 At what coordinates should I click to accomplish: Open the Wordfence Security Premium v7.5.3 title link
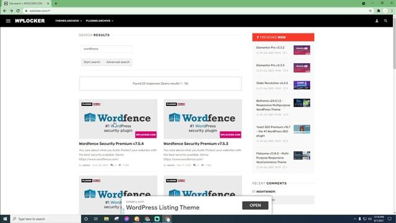click(196, 144)
